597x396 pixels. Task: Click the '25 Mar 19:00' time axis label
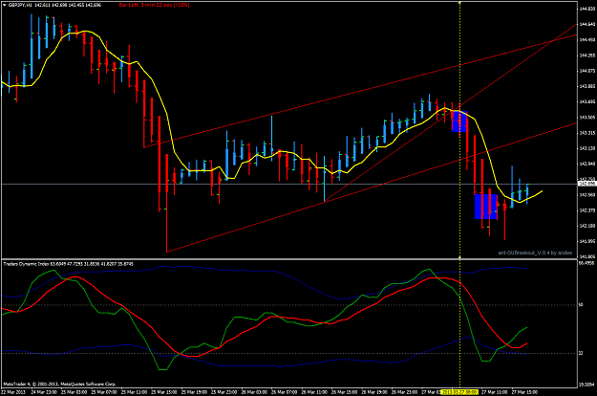click(x=194, y=392)
